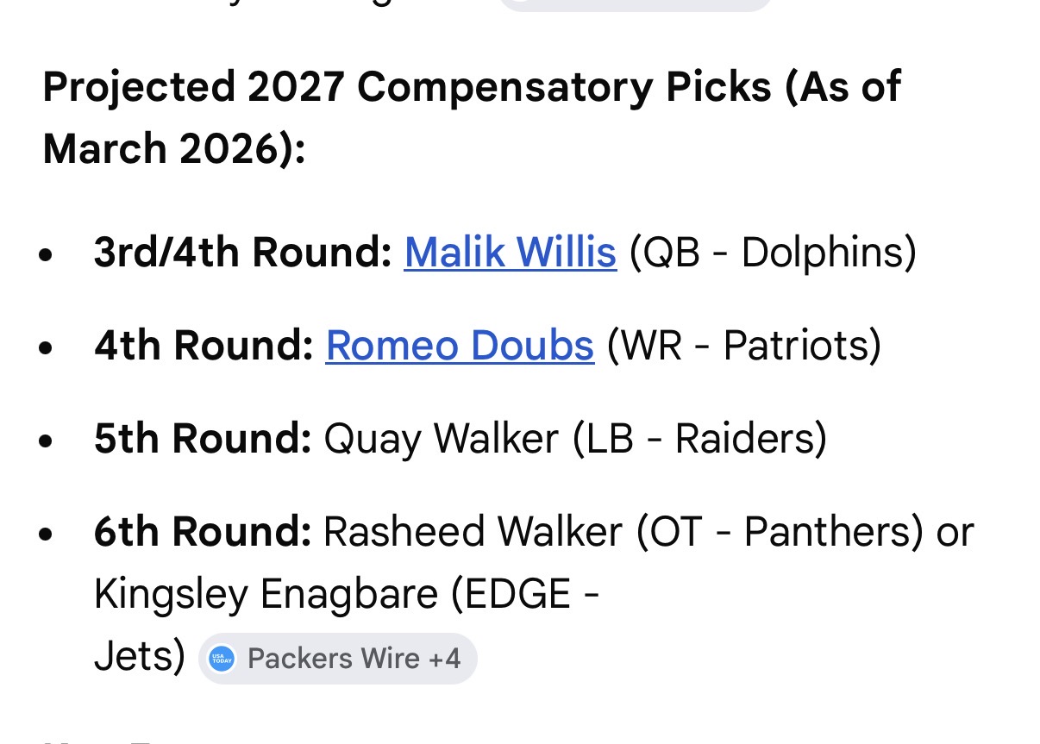Click the Packers Wire +4 source chip

click(x=338, y=660)
